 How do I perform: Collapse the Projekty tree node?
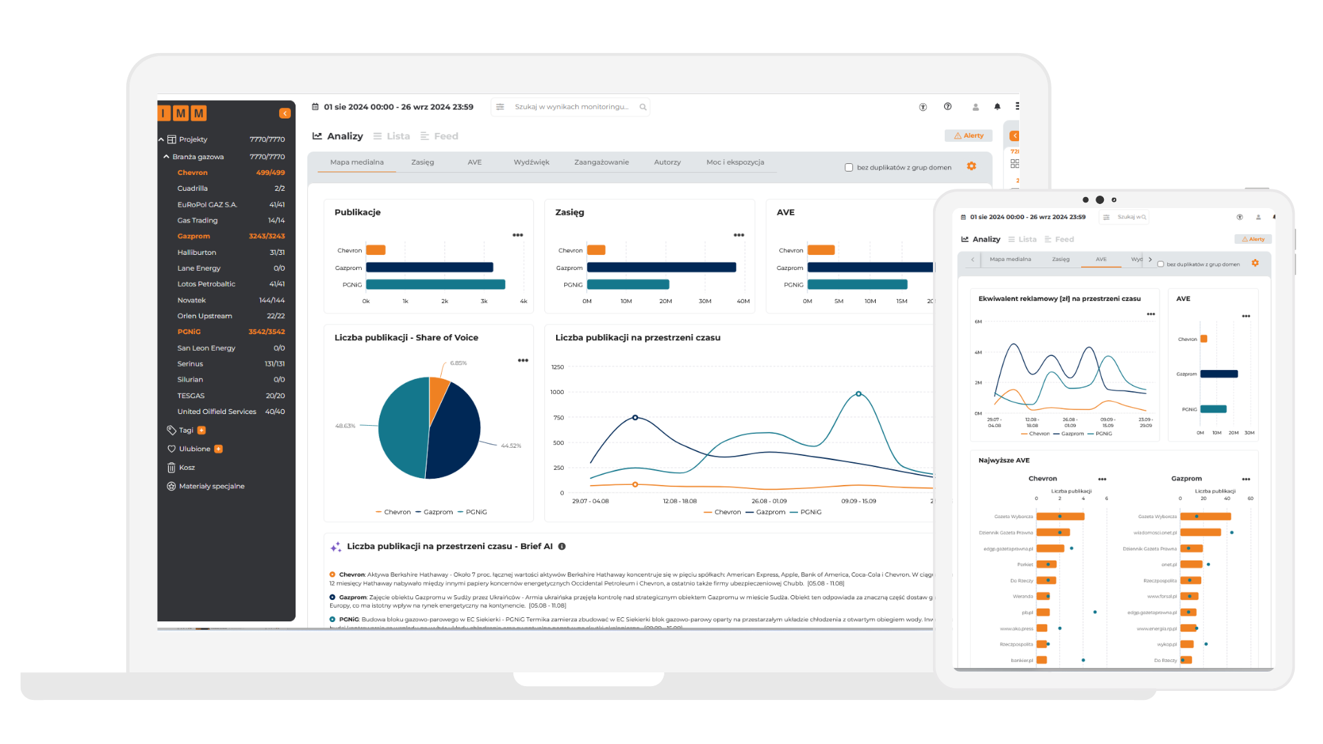161,139
